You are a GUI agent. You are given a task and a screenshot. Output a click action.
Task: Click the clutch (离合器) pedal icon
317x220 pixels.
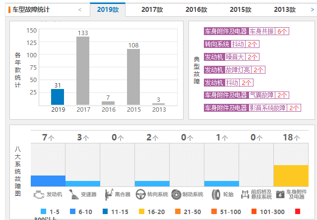109,194
